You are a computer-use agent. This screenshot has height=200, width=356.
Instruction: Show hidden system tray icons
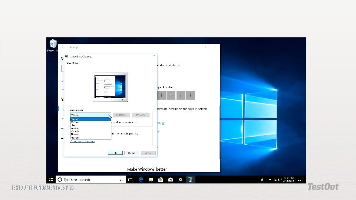click(270, 180)
